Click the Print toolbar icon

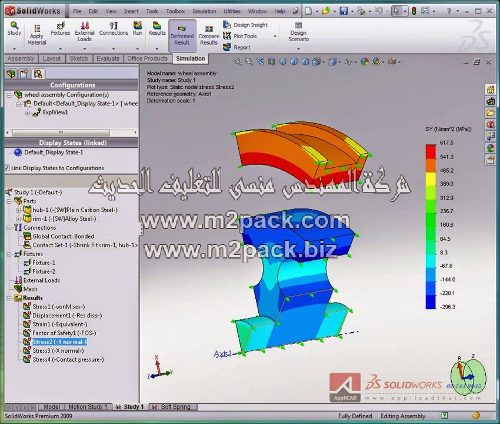(x=361, y=11)
